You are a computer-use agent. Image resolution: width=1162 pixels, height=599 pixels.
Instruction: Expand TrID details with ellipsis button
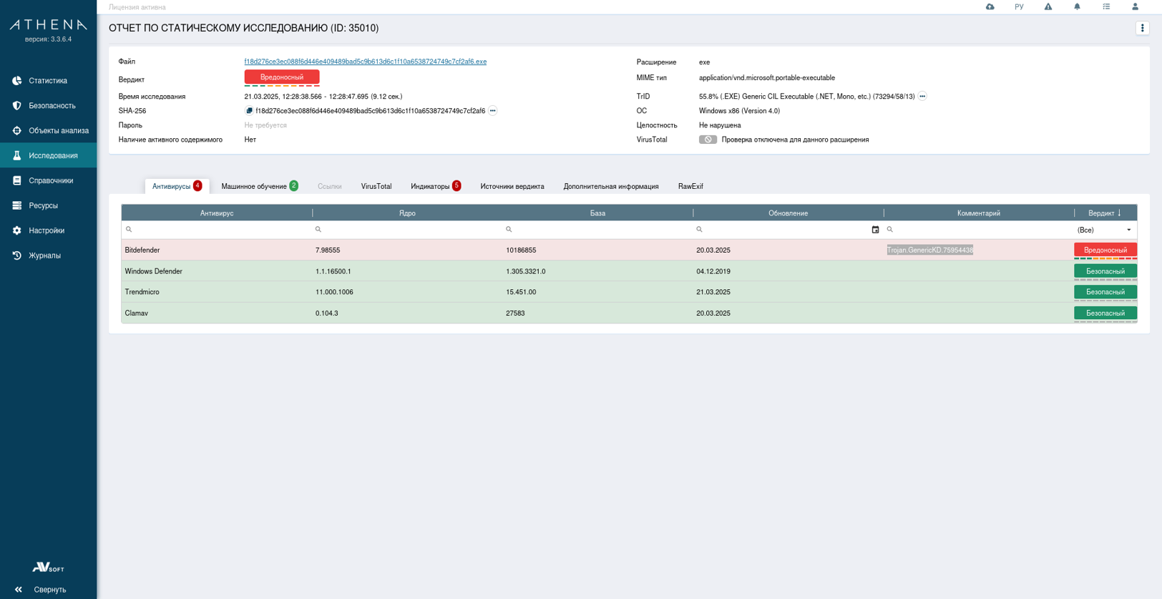click(922, 97)
